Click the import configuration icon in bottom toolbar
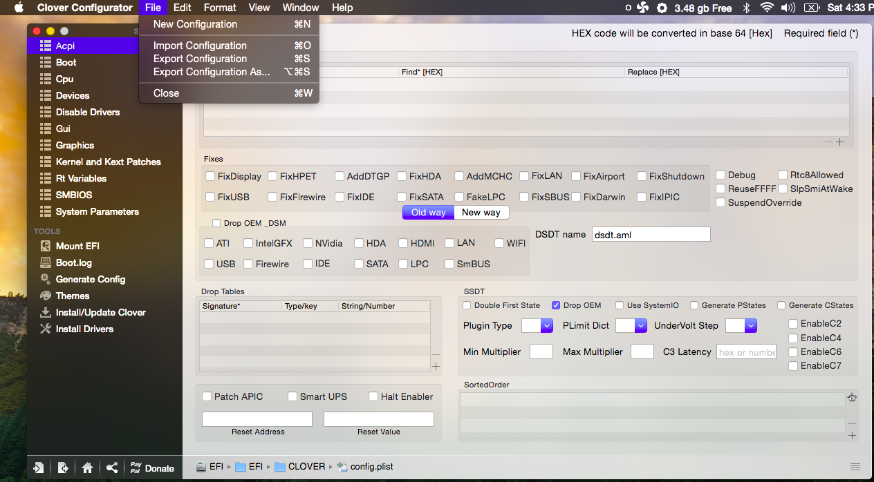Image resolution: width=874 pixels, height=482 pixels. [x=39, y=467]
